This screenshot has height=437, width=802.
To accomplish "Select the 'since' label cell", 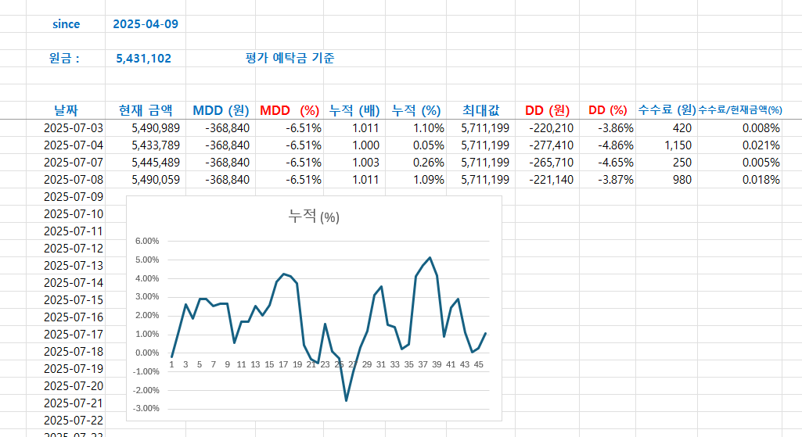I will pyautogui.click(x=66, y=24).
